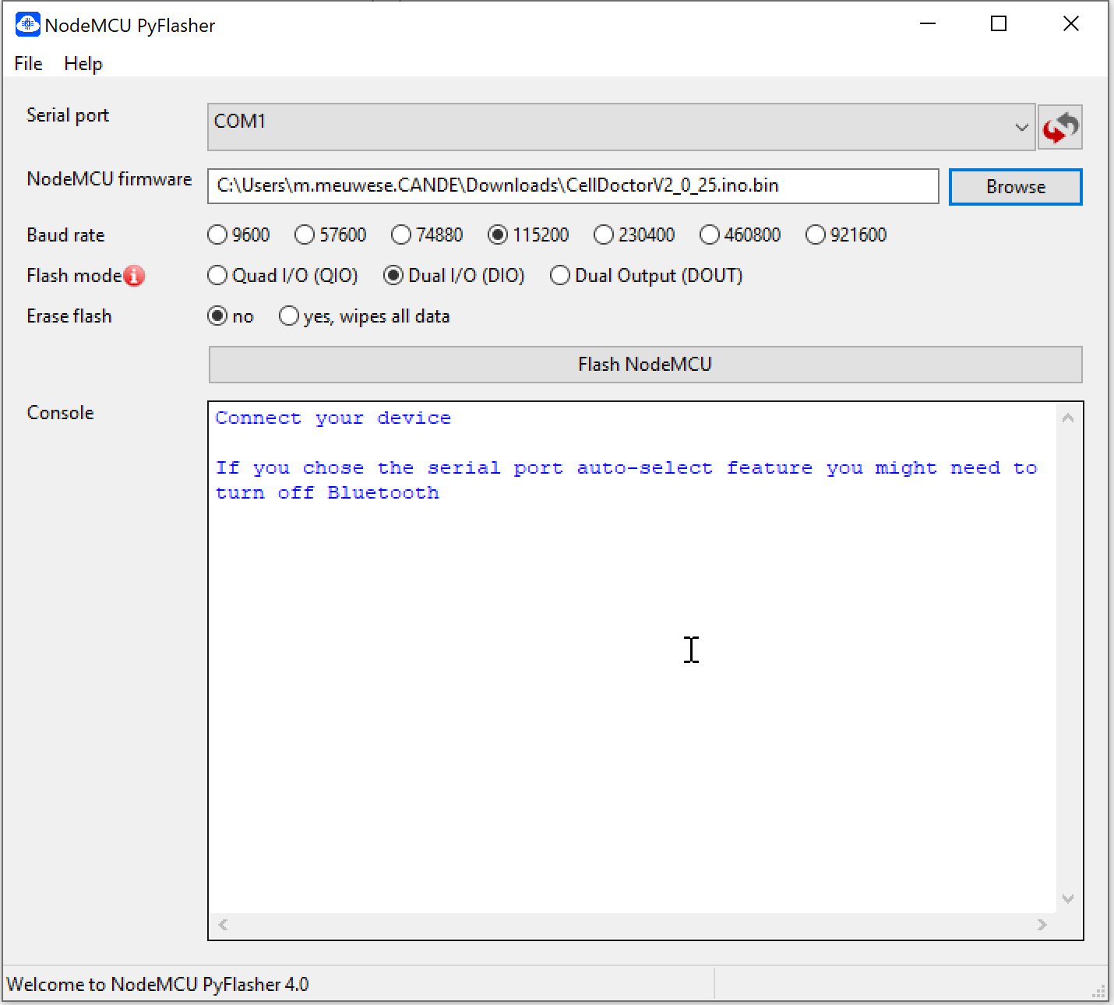This screenshot has width=1114, height=1005.
Task: Click the 'Connect your device' console line
Action: tap(333, 418)
